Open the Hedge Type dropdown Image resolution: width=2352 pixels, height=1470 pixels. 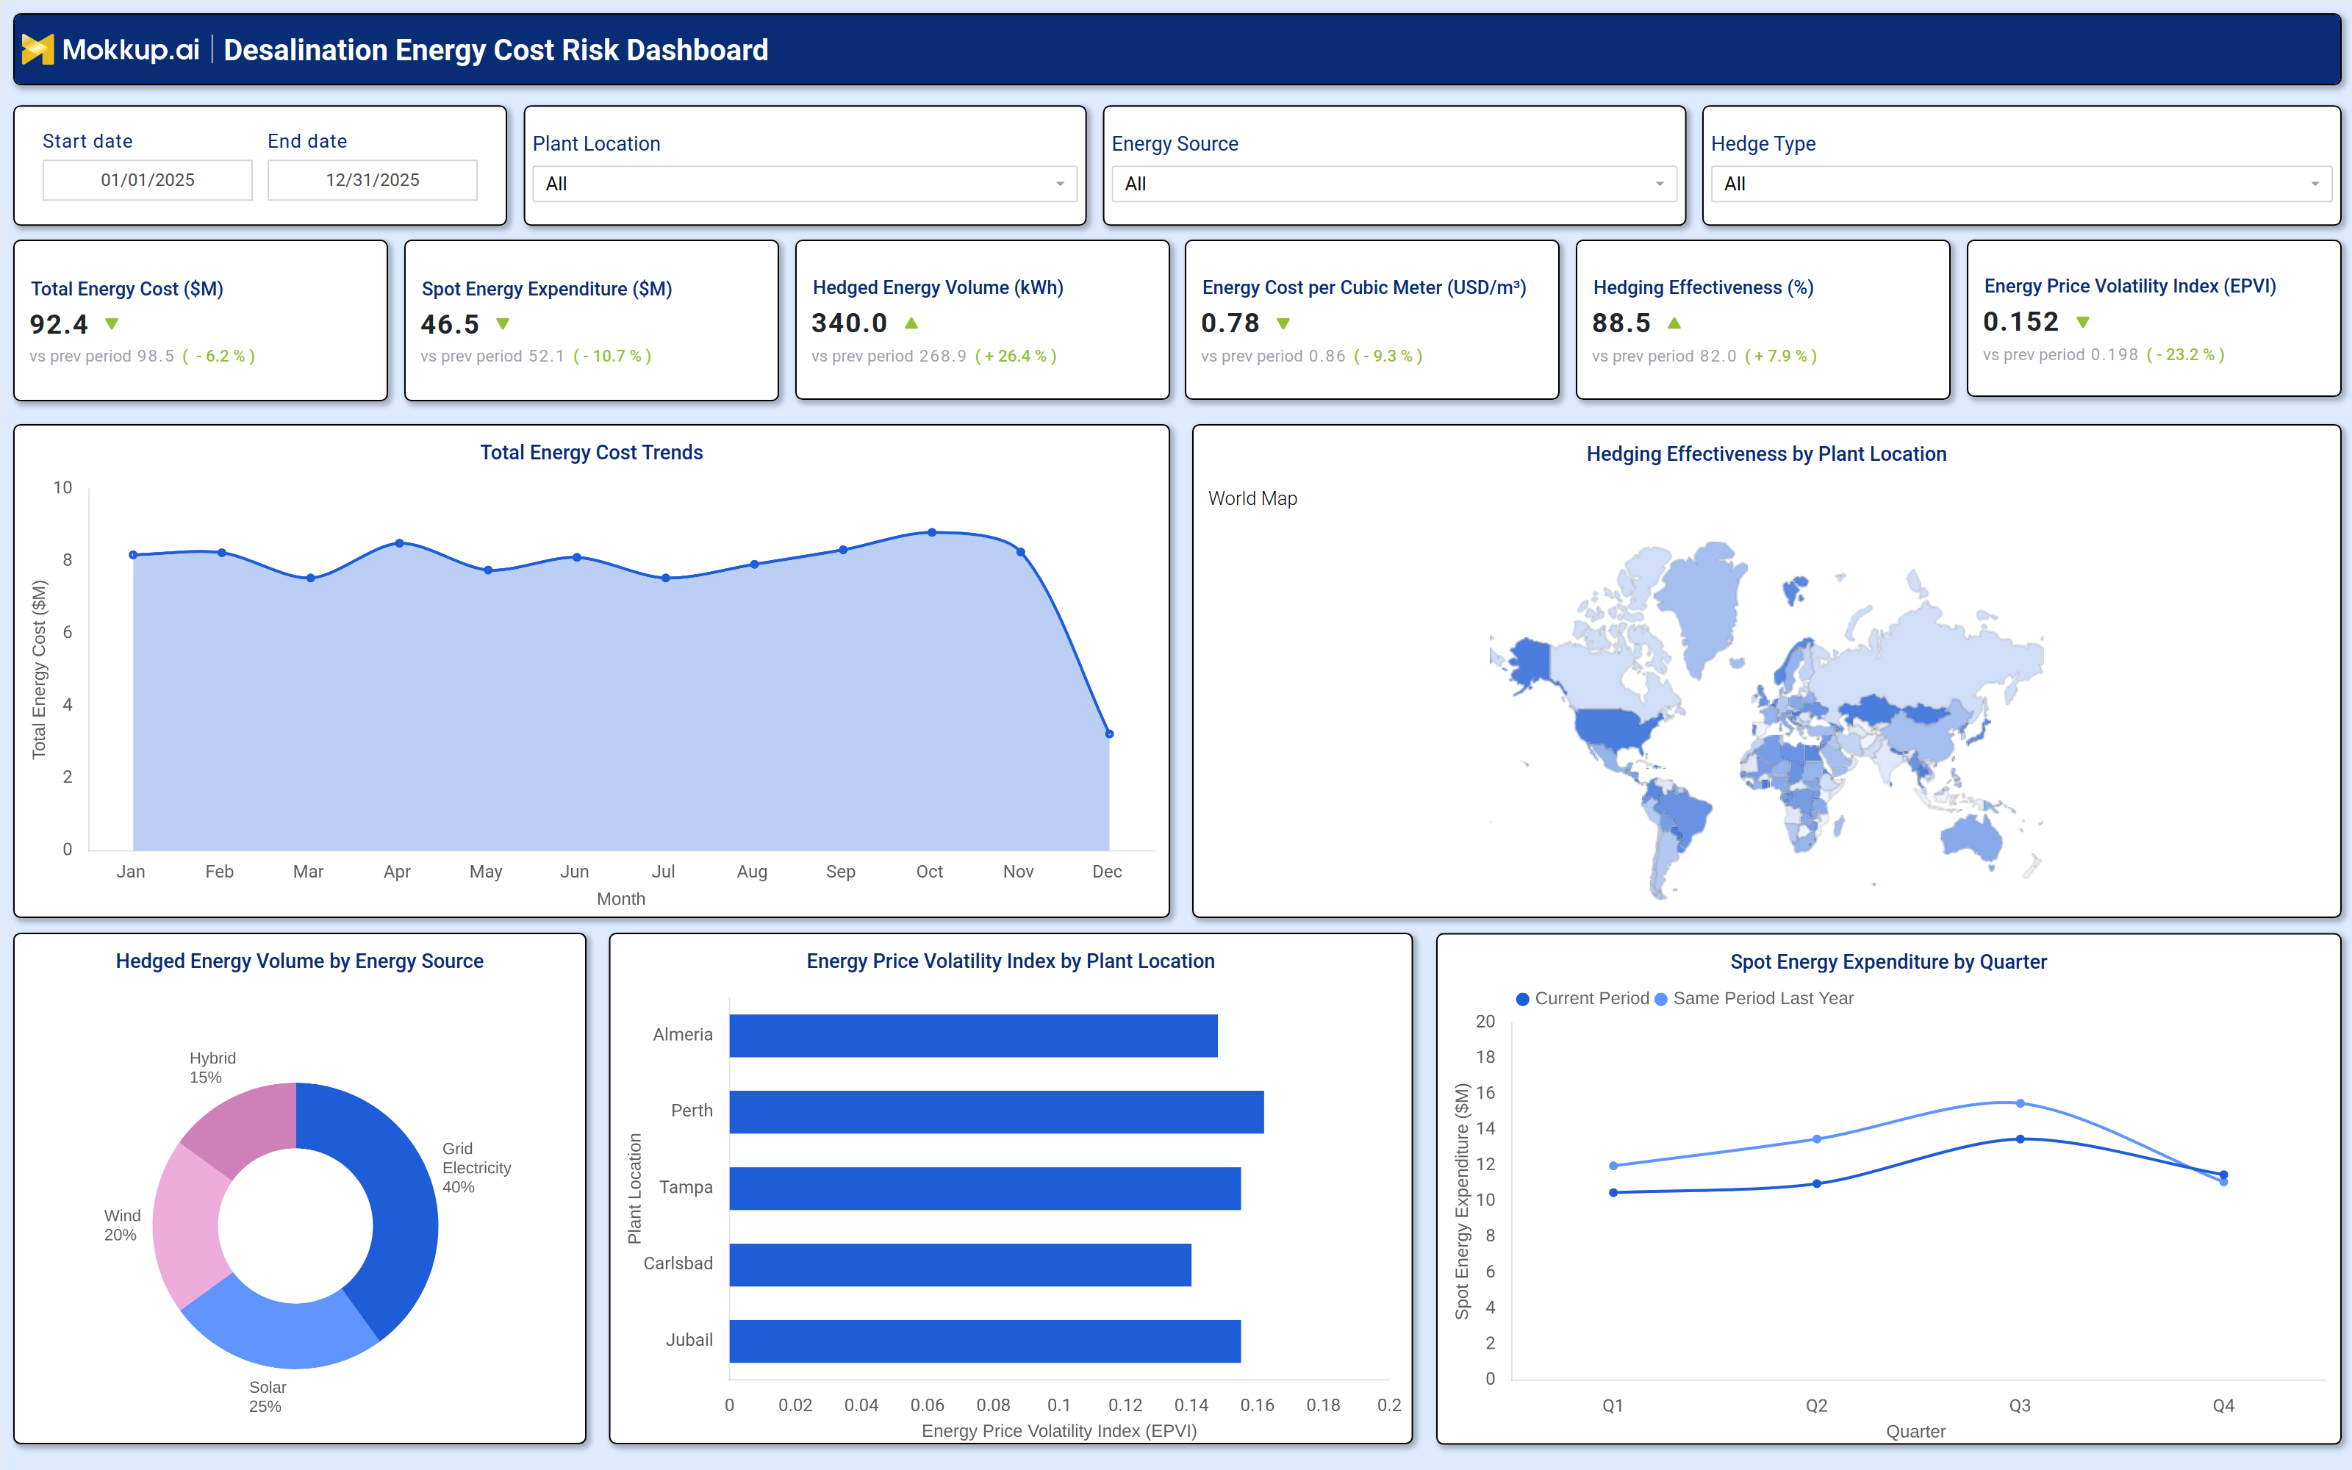(x=2021, y=184)
